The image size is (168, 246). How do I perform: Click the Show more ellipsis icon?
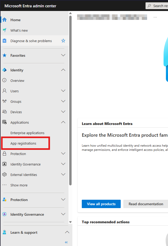pos(4,185)
